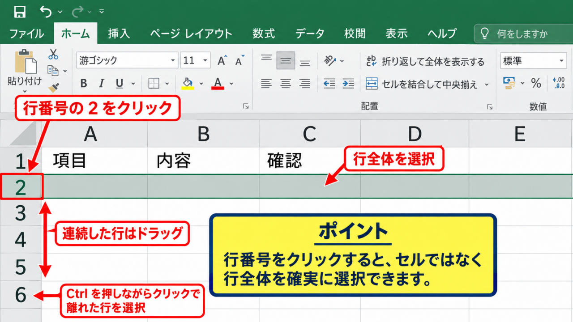
Task: Open the ヘルプ tab
Action: (442, 34)
